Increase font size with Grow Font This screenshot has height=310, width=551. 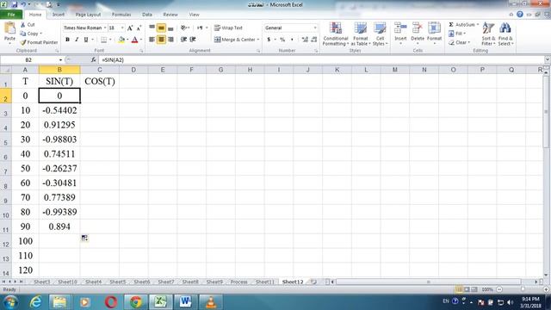(x=130, y=28)
